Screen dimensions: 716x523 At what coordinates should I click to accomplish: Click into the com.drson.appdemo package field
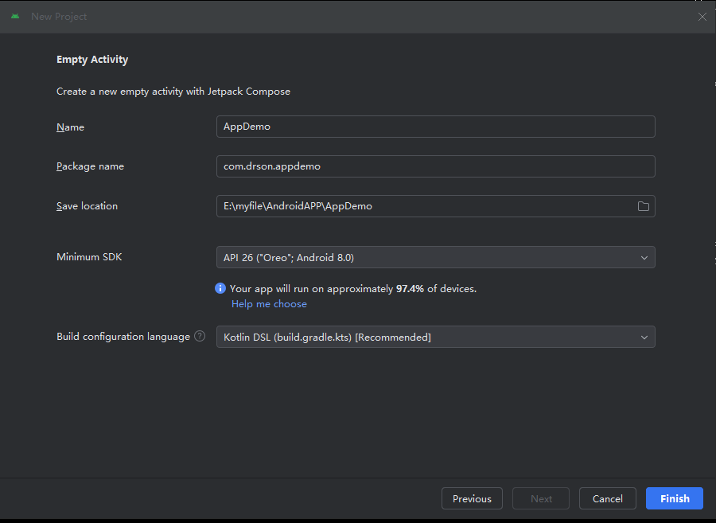pyautogui.click(x=436, y=166)
